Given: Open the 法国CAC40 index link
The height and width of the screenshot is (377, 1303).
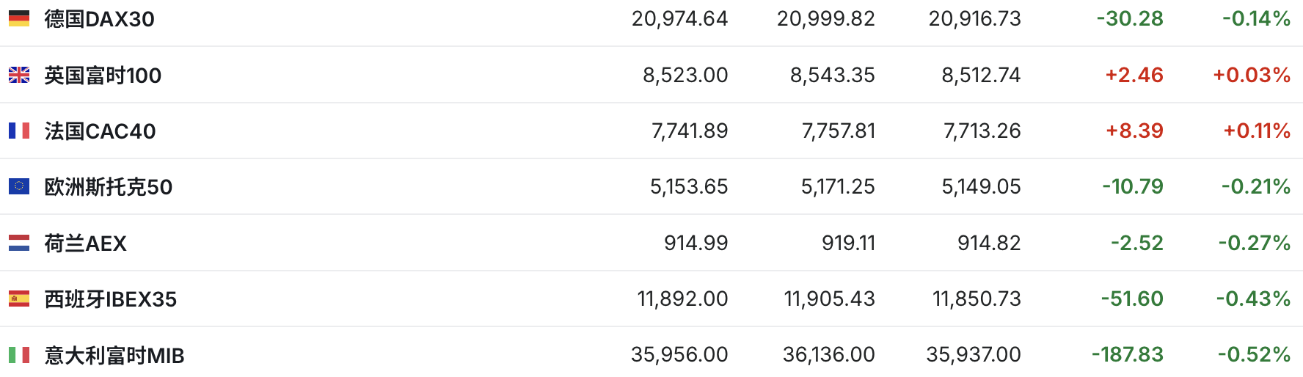Looking at the screenshot, I should coord(100,131).
